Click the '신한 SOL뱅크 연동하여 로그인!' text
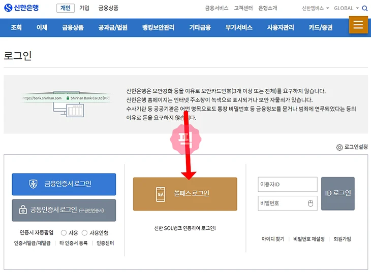Image resolution: width=371 pixels, height=279 pixels. pos(185,228)
